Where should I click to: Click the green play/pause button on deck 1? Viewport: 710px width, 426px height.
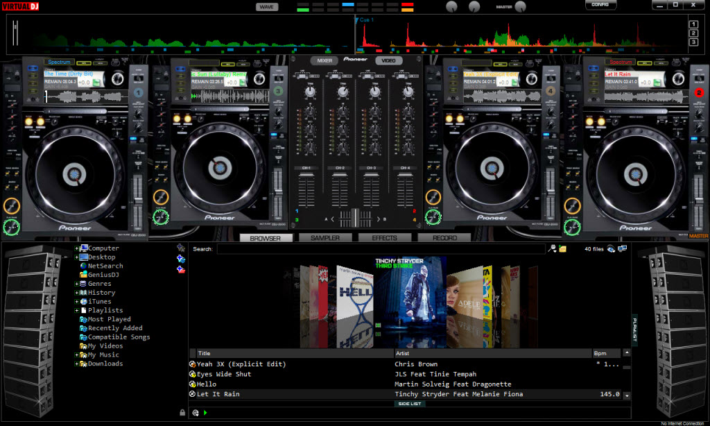[11, 227]
